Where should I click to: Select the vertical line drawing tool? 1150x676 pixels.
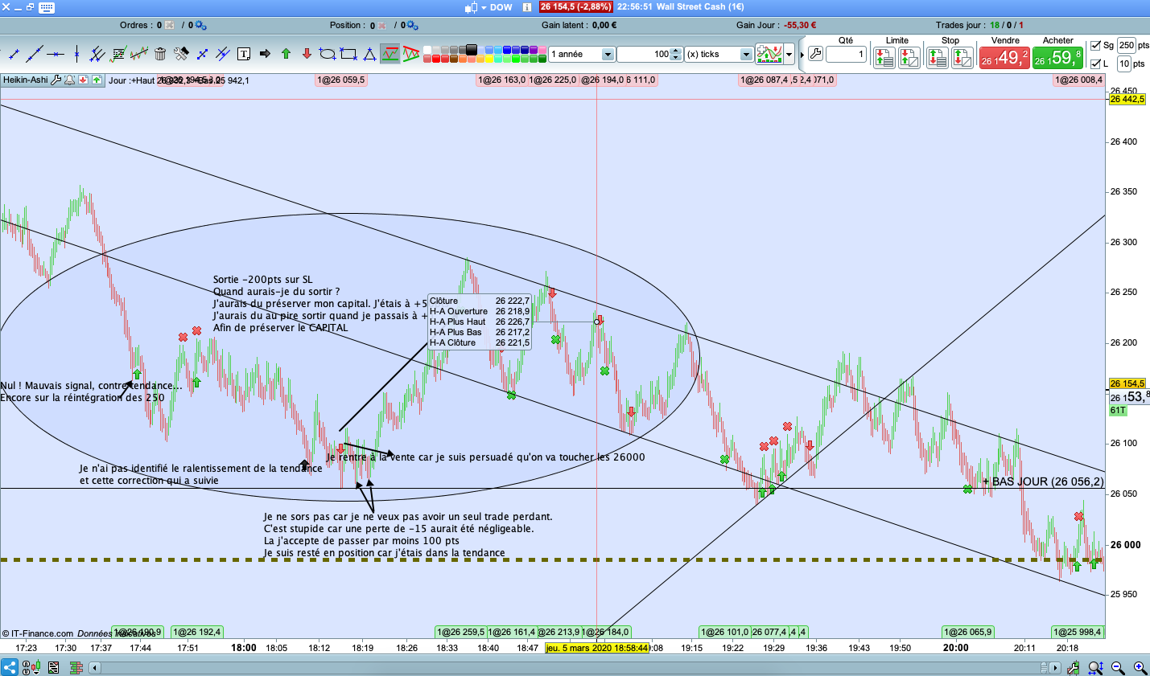(76, 54)
